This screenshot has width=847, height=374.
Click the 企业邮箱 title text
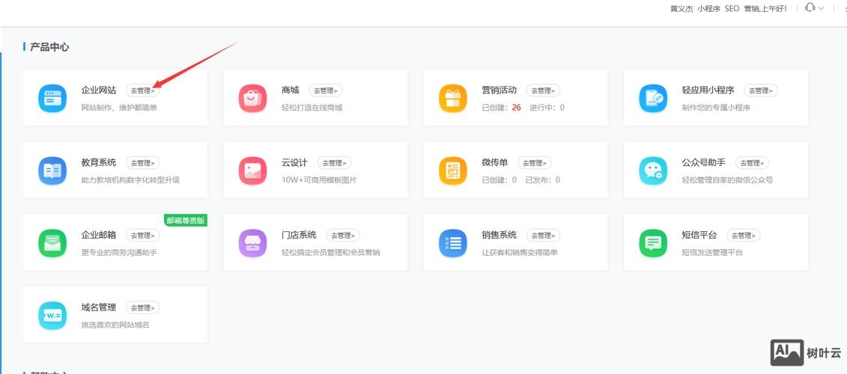click(99, 235)
